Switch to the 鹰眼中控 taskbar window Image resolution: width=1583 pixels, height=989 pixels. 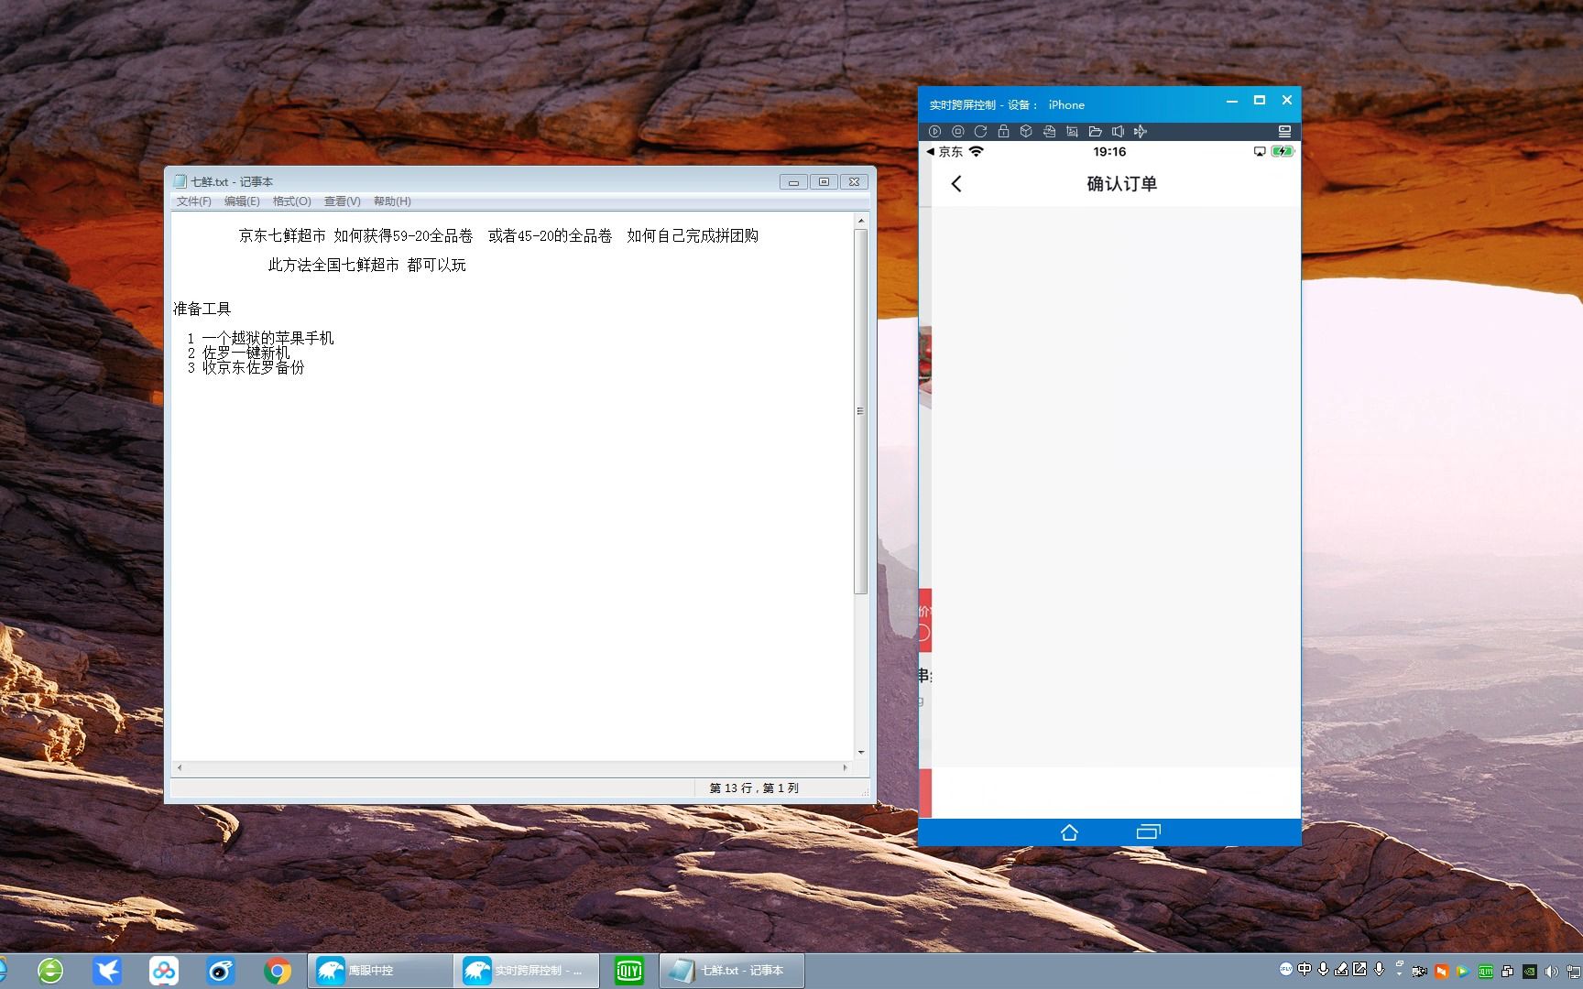(379, 971)
